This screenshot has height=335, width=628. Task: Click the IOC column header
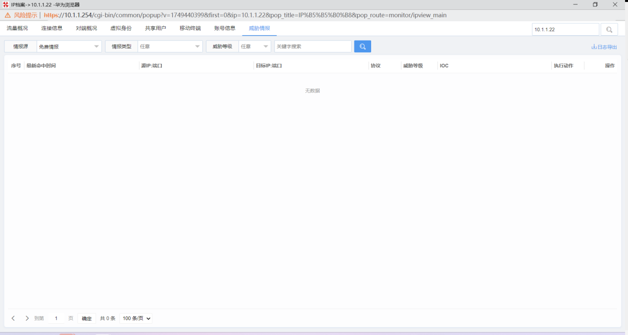pos(444,66)
